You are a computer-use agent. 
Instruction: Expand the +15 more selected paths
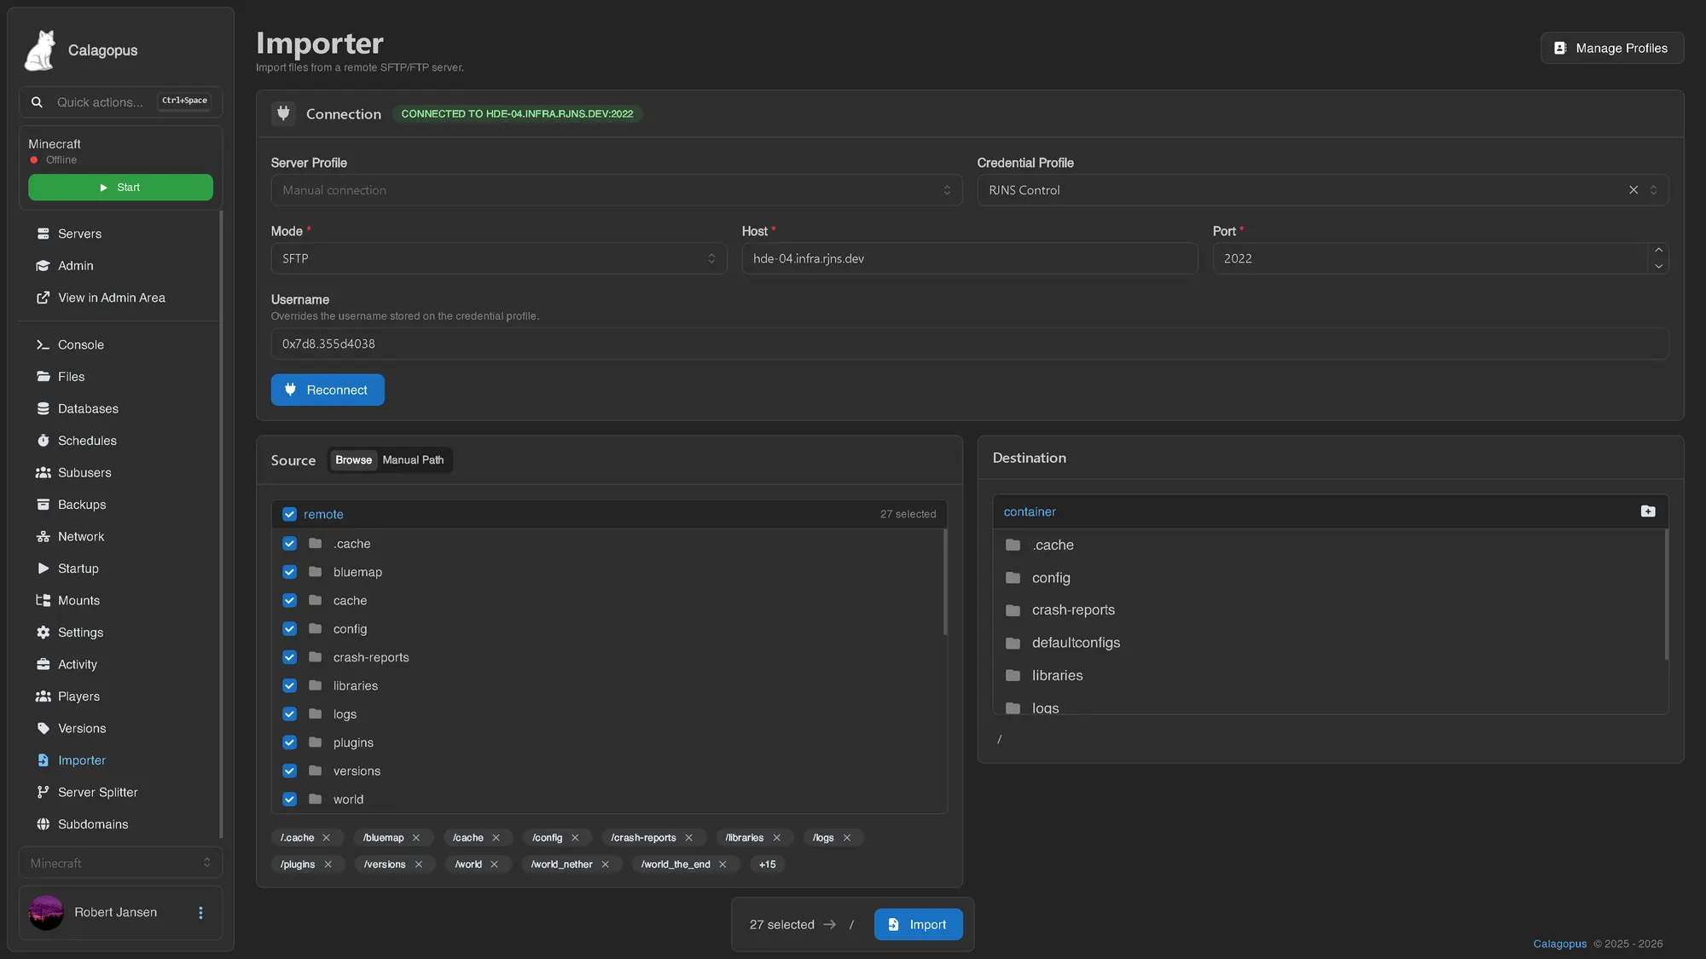[767, 864]
